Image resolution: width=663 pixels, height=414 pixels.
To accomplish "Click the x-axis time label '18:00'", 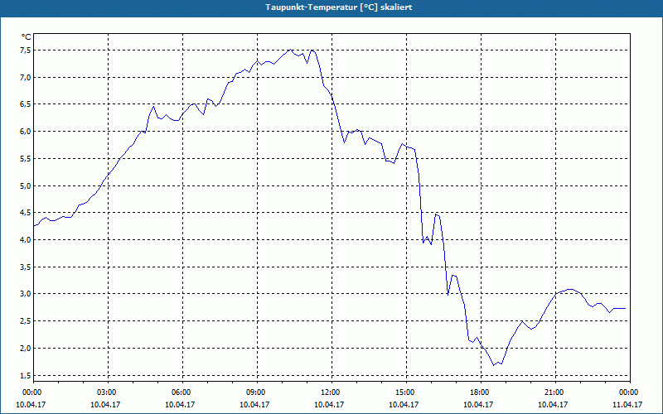I will [x=481, y=392].
